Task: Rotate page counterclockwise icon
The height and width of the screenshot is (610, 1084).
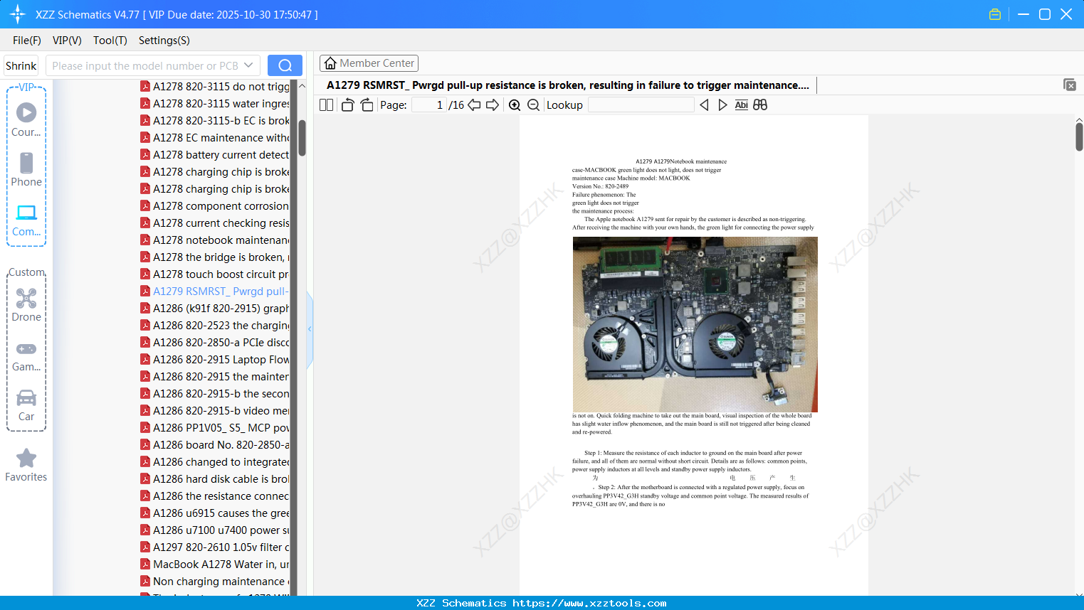Action: (x=347, y=105)
